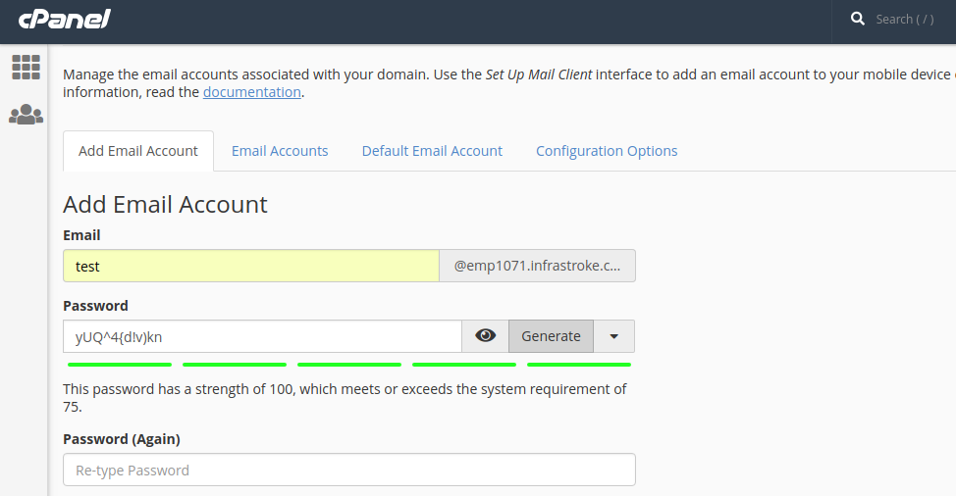Click inside the Password text field
956x496 pixels.
click(262, 336)
